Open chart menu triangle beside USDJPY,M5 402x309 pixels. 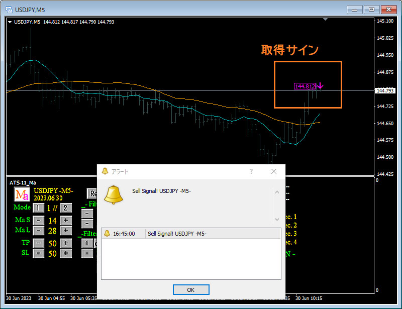(x=10, y=22)
